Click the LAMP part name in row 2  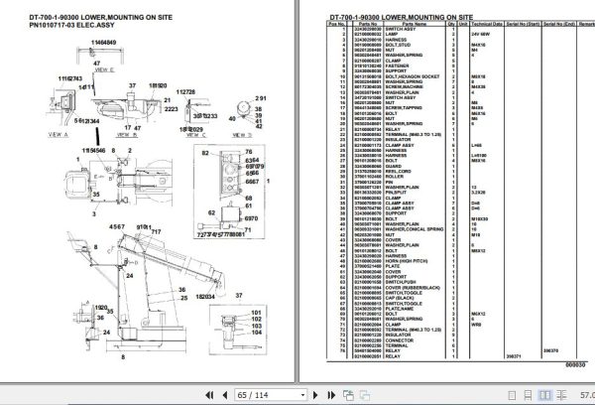[x=392, y=34]
